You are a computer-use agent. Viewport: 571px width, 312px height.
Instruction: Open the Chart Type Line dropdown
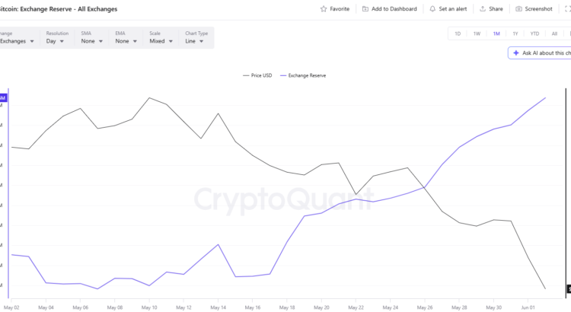[194, 41]
